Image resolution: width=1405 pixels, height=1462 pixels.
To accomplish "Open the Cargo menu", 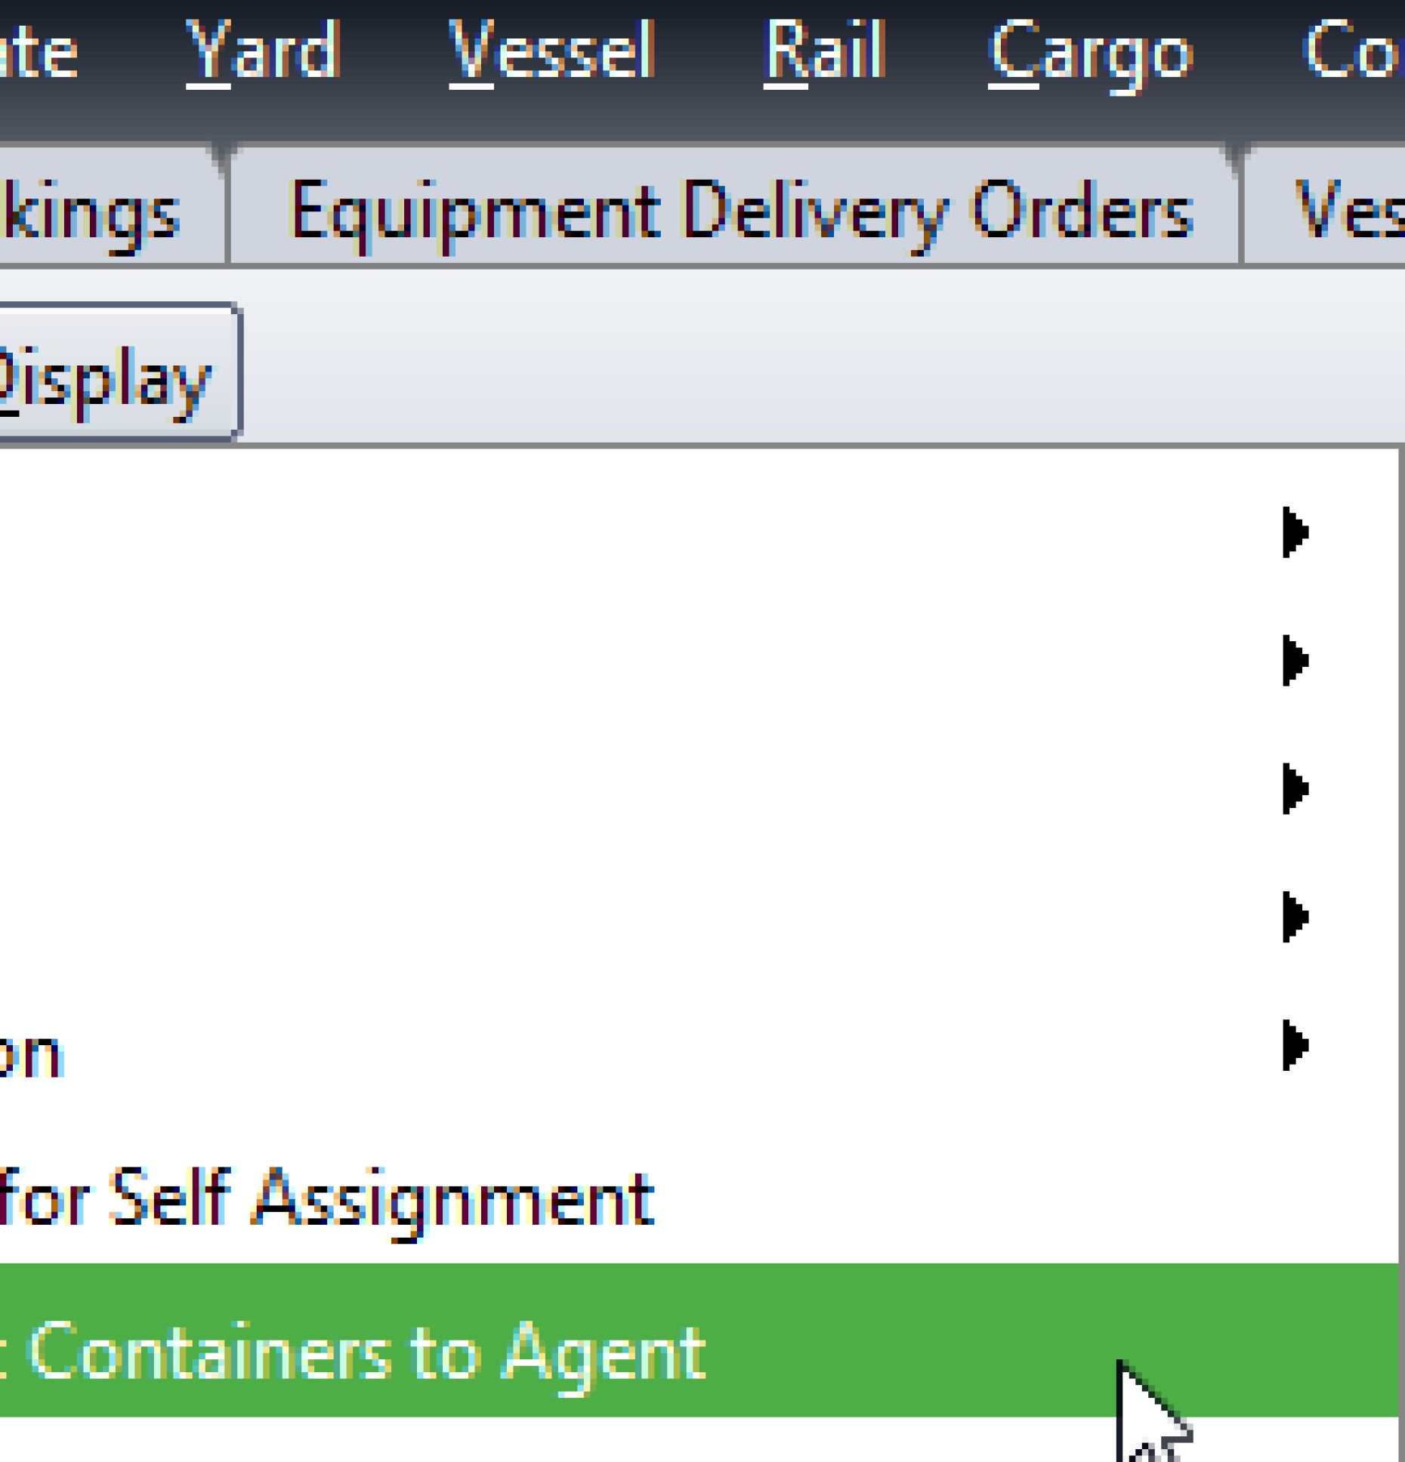I will [1090, 54].
